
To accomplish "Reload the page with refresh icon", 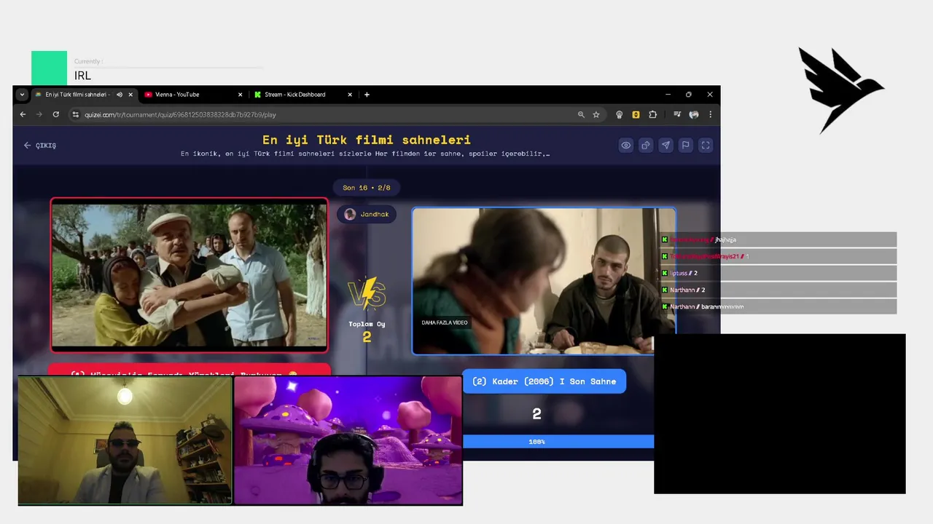I will 55,114.
